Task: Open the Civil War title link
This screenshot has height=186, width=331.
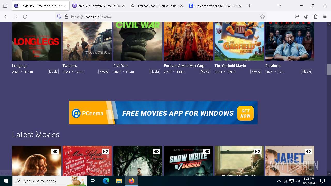Action: [121, 66]
